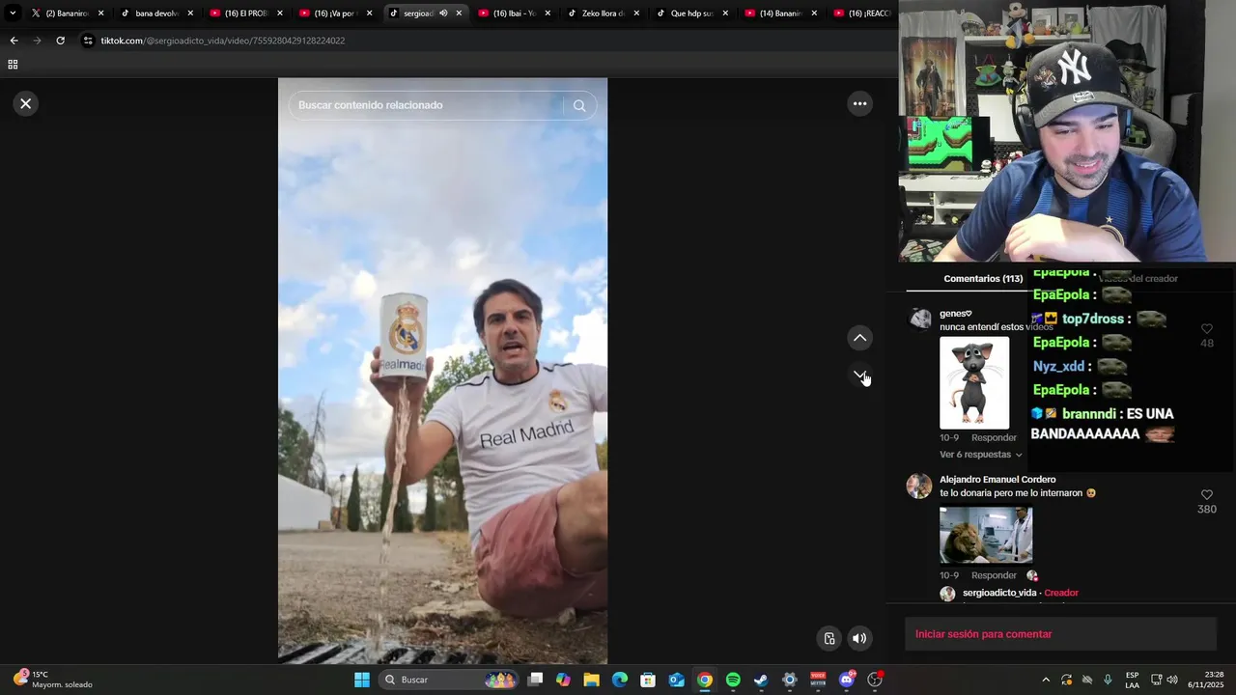This screenshot has height=695, width=1236.
Task: Switch to the X '(2) Bananiro' tab
Action: [x=67, y=14]
